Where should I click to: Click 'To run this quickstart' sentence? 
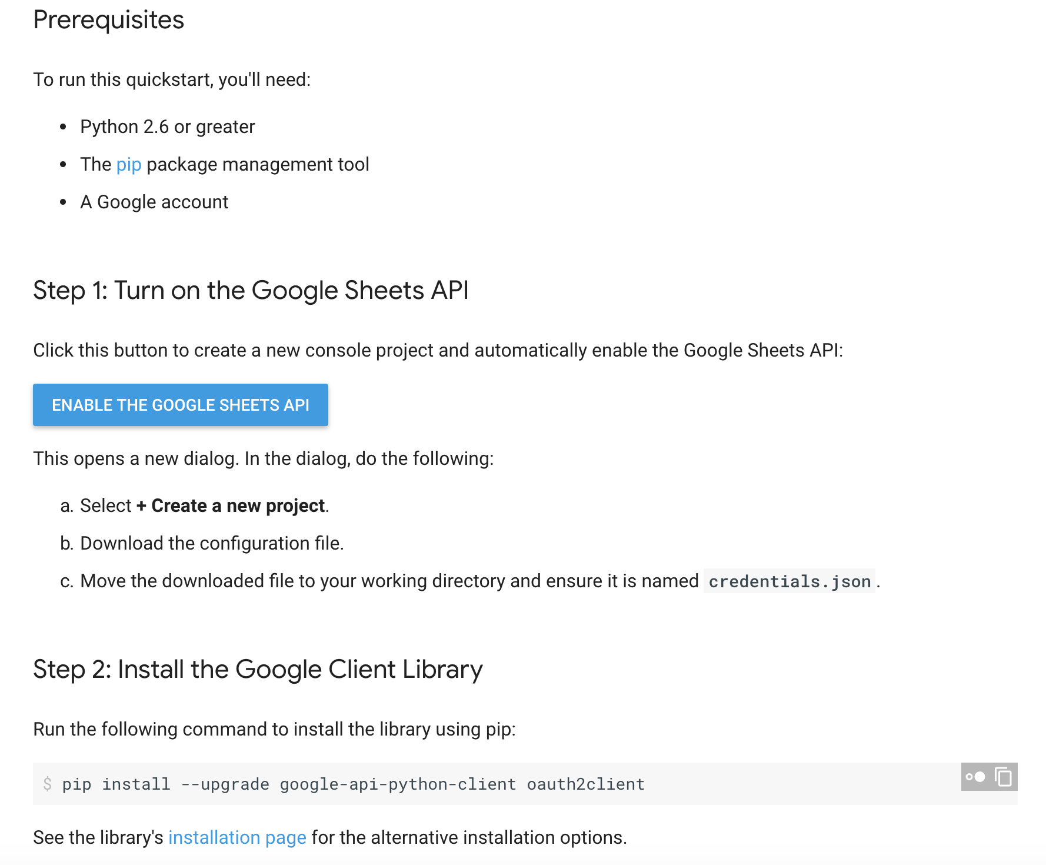(172, 80)
